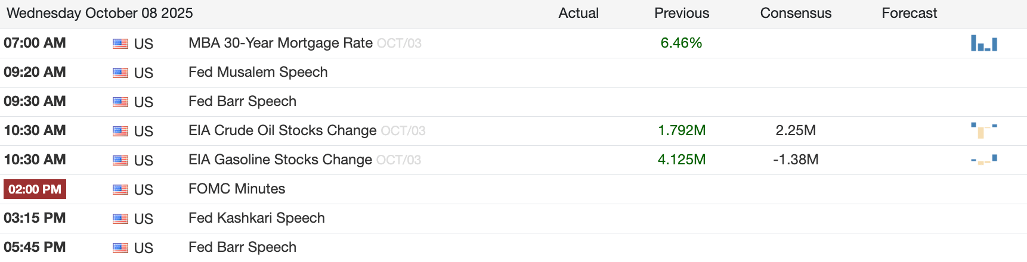The height and width of the screenshot is (262, 1027).
Task: Click the US flag in the 05:45 PM row
Action: [x=120, y=248]
